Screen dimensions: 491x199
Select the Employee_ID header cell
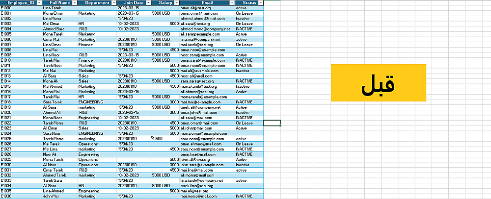pyautogui.click(x=21, y=2)
